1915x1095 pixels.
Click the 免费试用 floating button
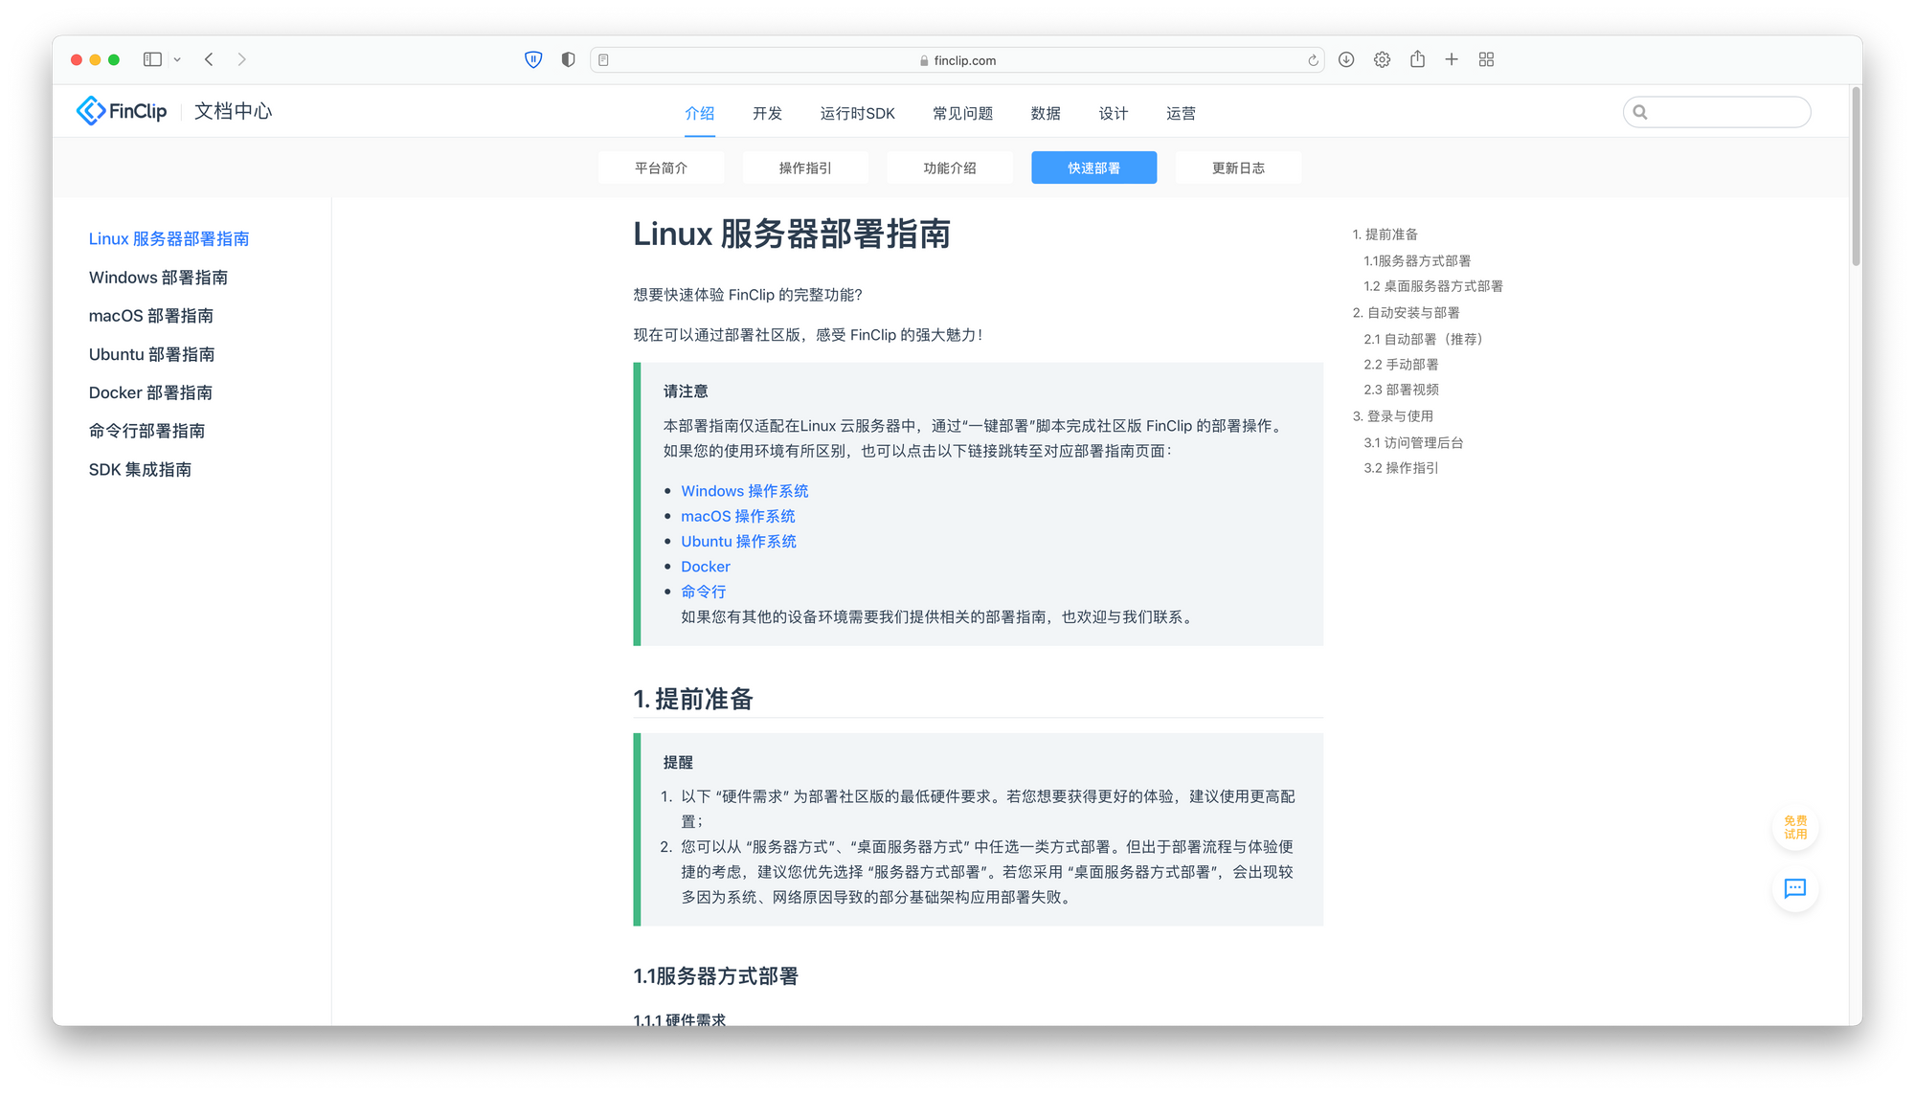[x=1795, y=827]
